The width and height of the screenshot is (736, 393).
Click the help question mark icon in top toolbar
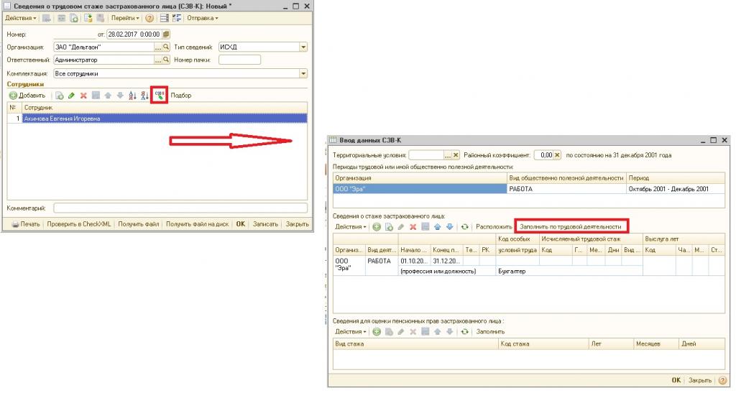tap(149, 18)
